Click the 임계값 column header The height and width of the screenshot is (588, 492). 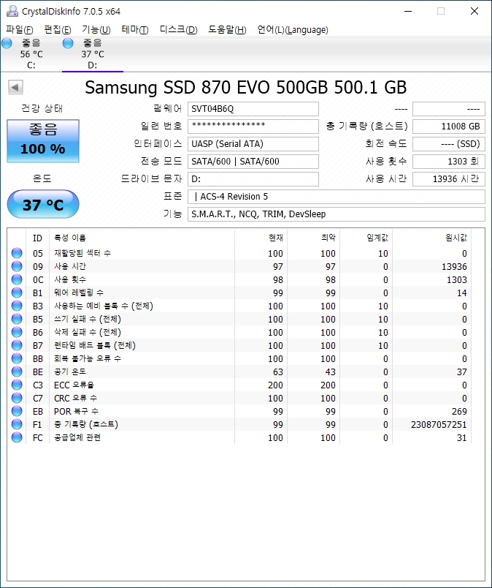coord(366,238)
